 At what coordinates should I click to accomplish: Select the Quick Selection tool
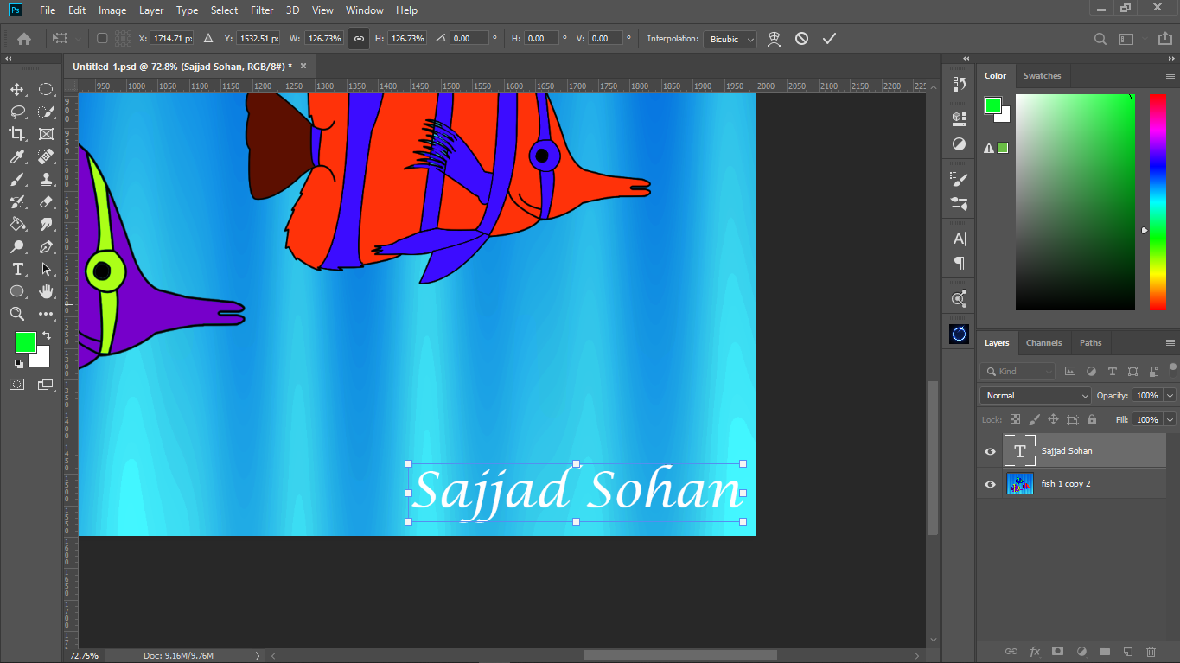[x=46, y=112]
